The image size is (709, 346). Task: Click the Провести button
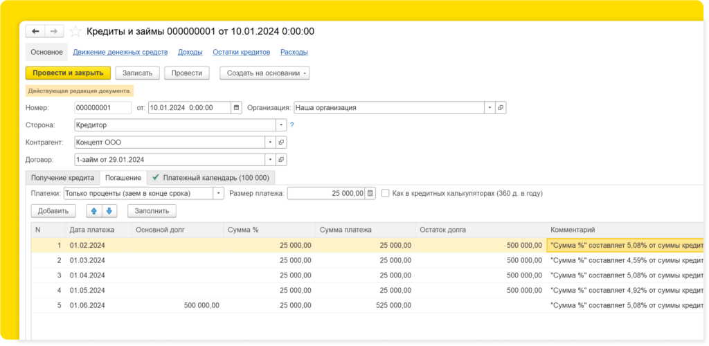(187, 73)
